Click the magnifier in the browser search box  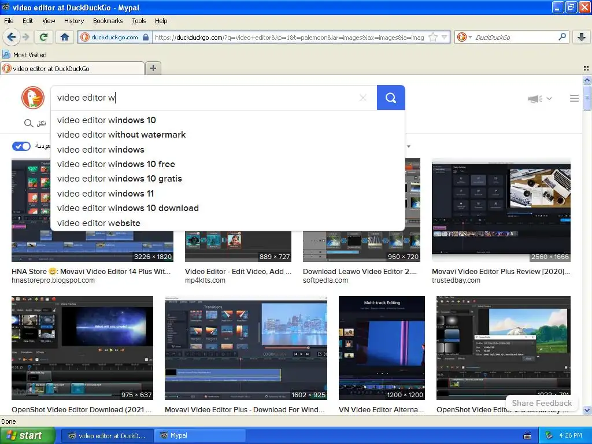(x=562, y=36)
